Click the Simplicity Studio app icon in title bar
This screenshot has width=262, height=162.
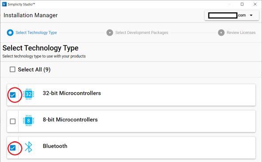click(4, 4)
